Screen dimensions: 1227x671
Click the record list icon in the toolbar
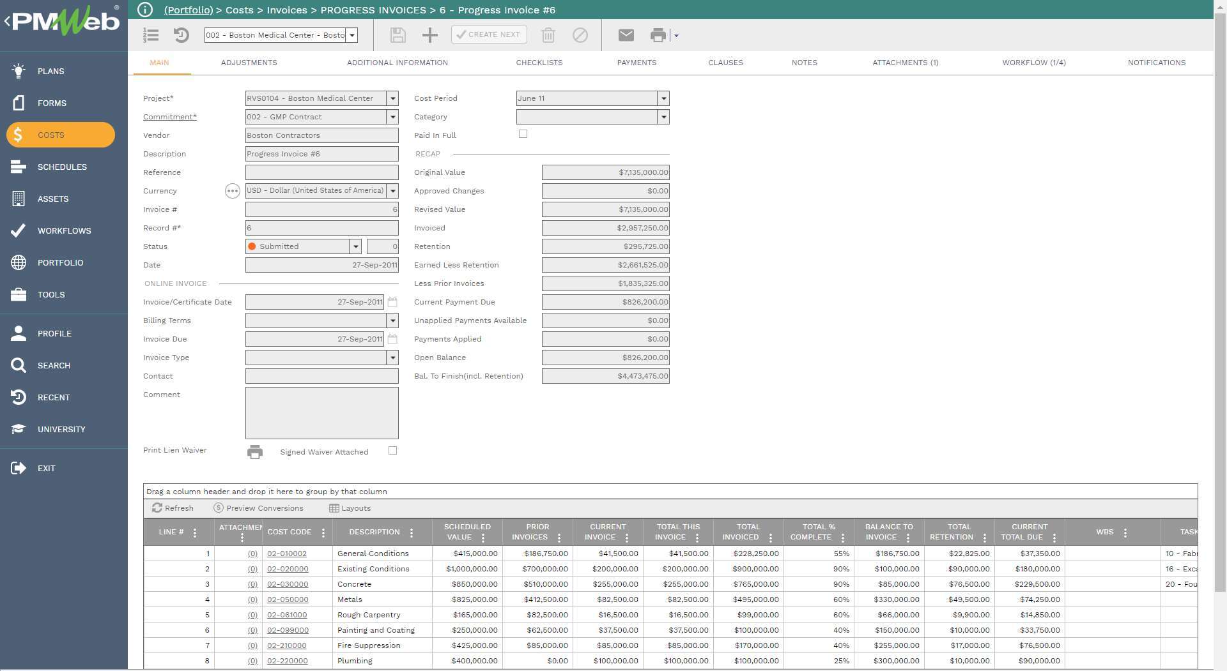pos(151,35)
